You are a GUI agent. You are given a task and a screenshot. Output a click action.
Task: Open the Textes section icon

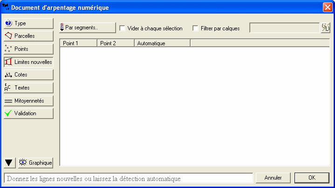pos(8,87)
